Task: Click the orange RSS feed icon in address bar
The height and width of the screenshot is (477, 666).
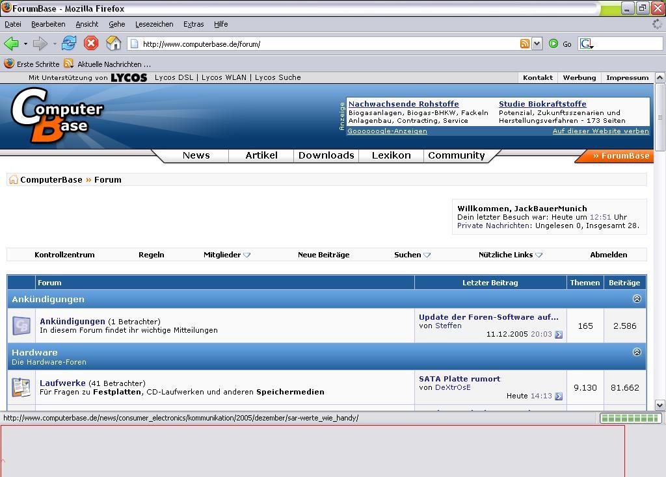Action: pos(525,44)
